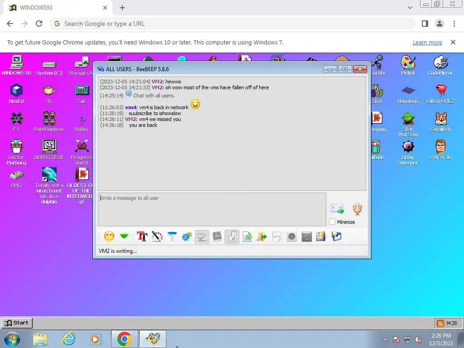The width and height of the screenshot is (464, 348).
Task: Open the CodeMirror desktop icon
Action: (x=440, y=65)
